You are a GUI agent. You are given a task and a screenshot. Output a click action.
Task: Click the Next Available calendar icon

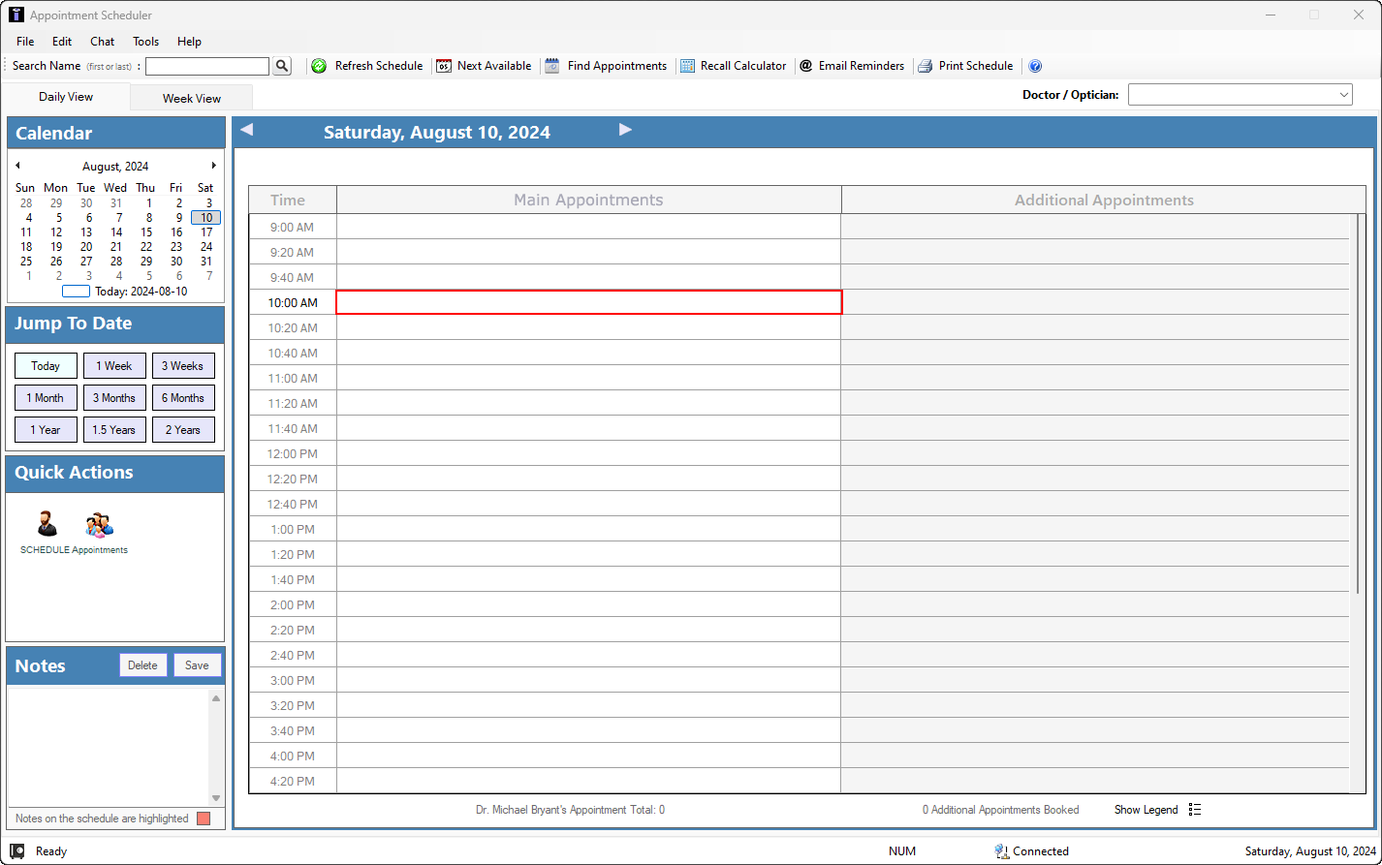tap(443, 66)
